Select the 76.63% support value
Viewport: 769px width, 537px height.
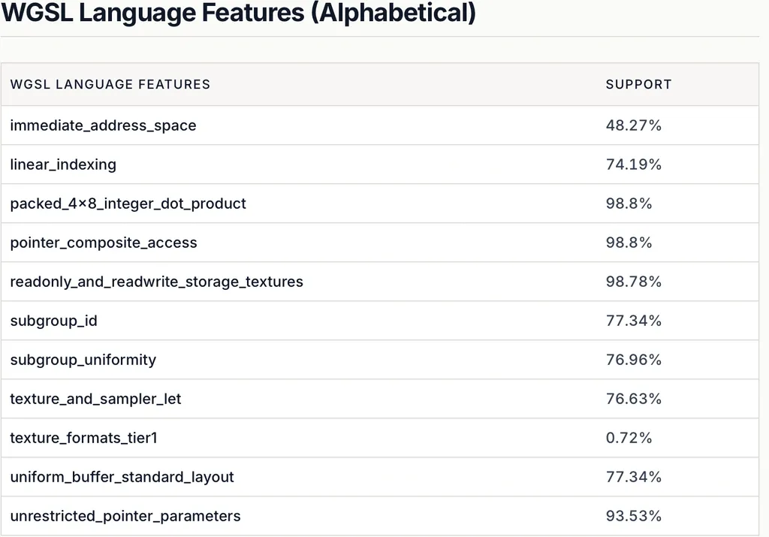pyautogui.click(x=634, y=399)
